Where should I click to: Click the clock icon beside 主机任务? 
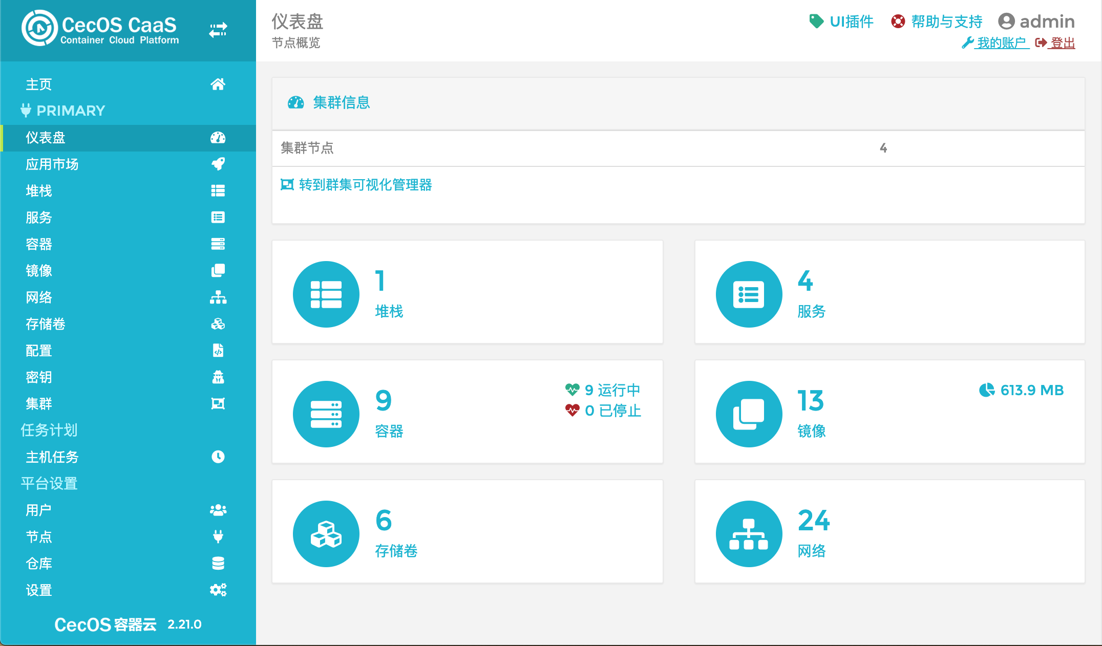[218, 457]
